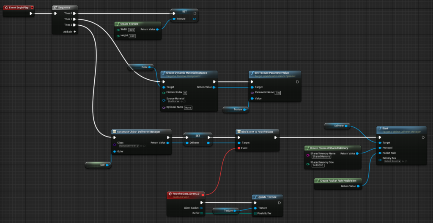This screenshot has height=223, width=433.
Task: Edit the Optional Name field None
Action: click(188, 107)
